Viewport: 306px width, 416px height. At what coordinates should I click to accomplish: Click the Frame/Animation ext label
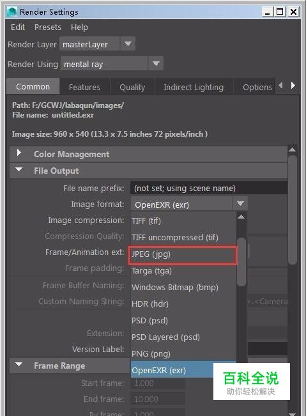coord(84,252)
